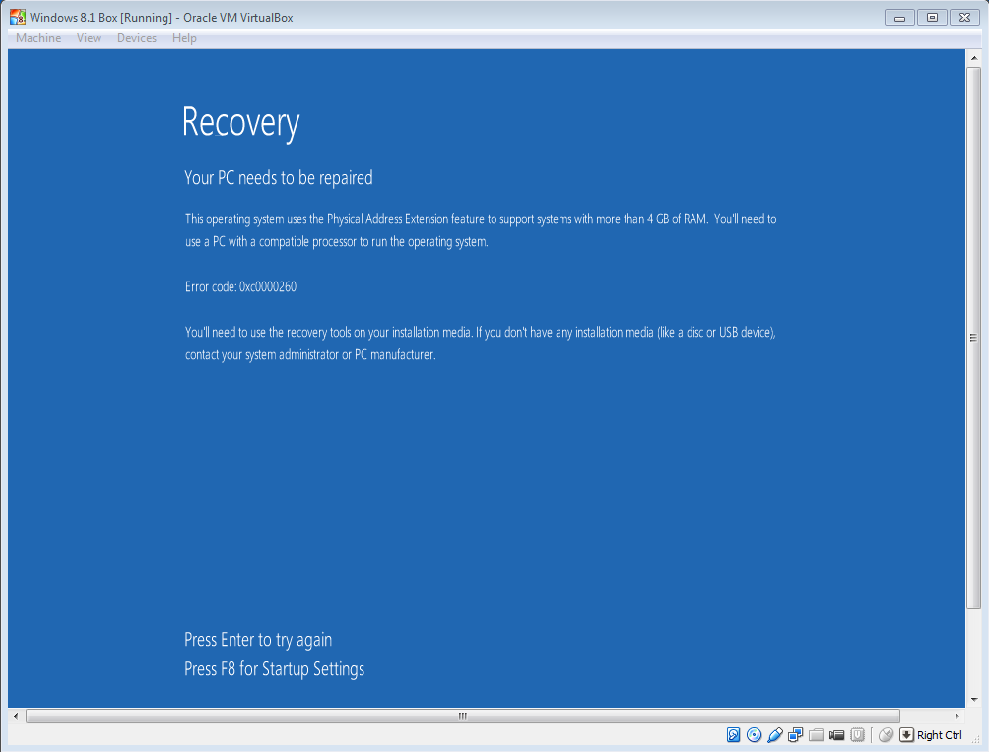Viewport: 989px width, 752px height.
Task: Click the network adapters status icon
Action: [795, 735]
